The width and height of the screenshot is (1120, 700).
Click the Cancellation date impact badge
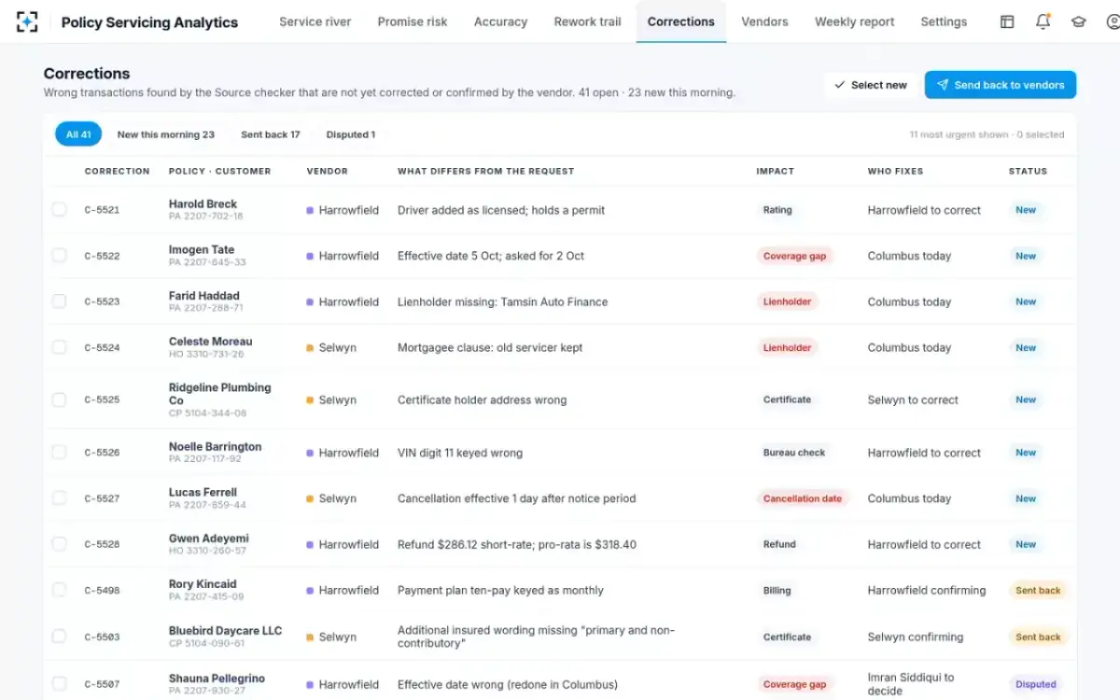[803, 498]
